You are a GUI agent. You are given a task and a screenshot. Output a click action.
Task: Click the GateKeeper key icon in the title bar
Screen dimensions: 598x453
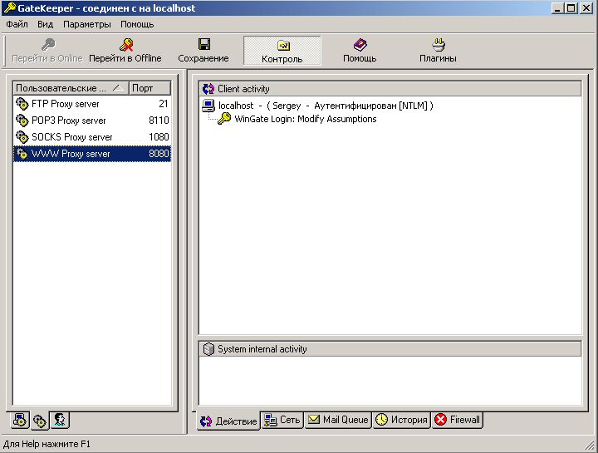(x=9, y=7)
